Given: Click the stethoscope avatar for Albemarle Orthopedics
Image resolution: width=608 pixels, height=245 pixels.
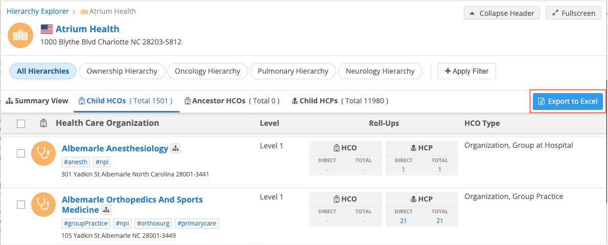Looking at the screenshot, I should [x=43, y=205].
